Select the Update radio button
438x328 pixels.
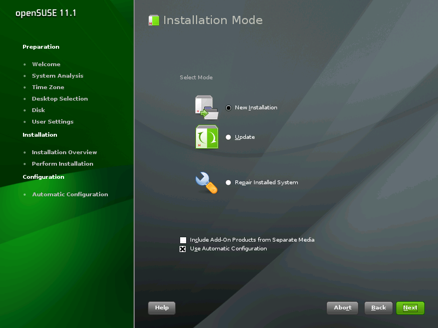pyautogui.click(x=228, y=137)
